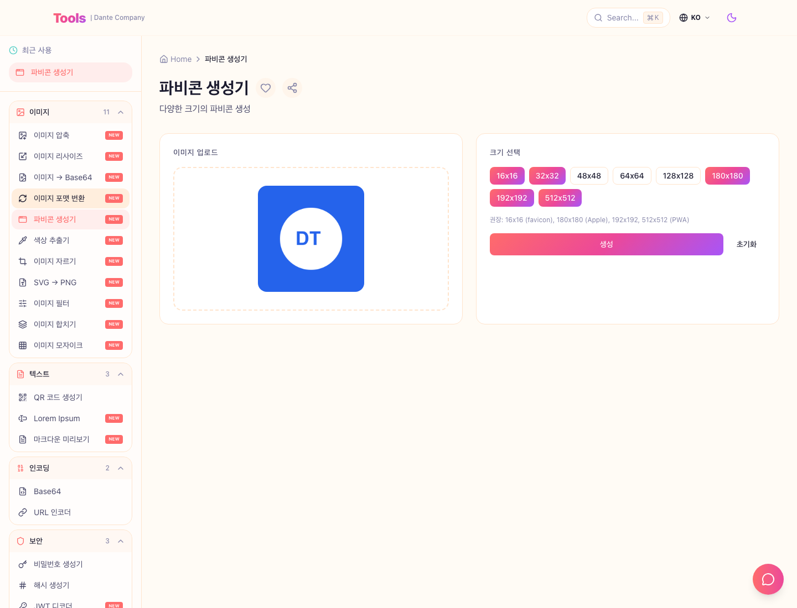The width and height of the screenshot is (797, 608).
Task: Click the Tools logo link
Action: (70, 18)
